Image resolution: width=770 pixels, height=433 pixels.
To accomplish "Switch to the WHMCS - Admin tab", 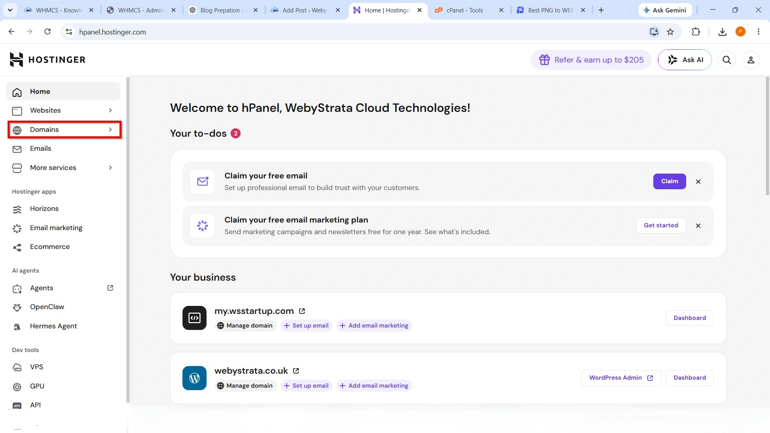I will [140, 10].
